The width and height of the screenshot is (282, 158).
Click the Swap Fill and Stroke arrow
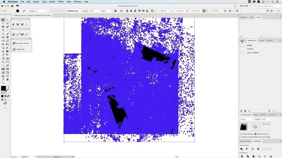click(x=8, y=87)
